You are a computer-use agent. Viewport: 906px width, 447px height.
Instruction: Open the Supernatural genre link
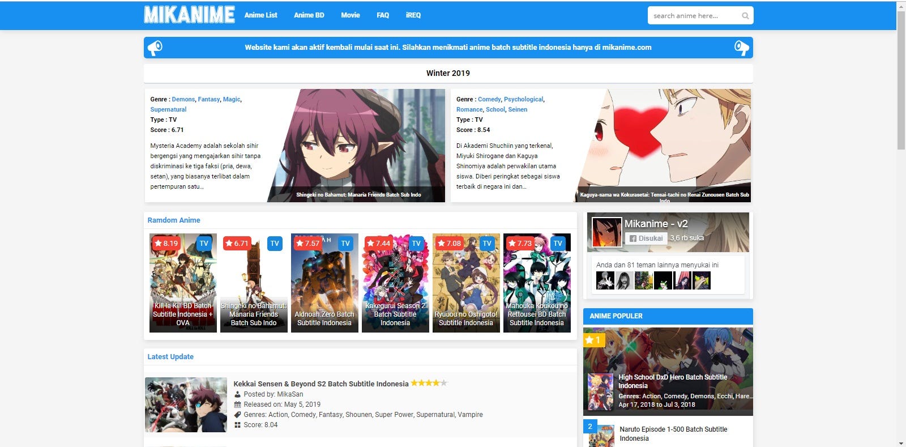[168, 109]
